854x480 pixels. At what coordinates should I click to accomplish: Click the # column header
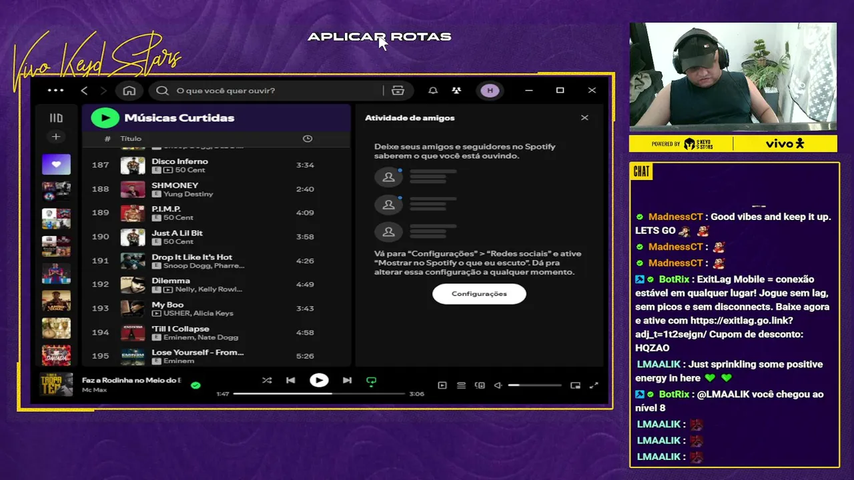[107, 139]
